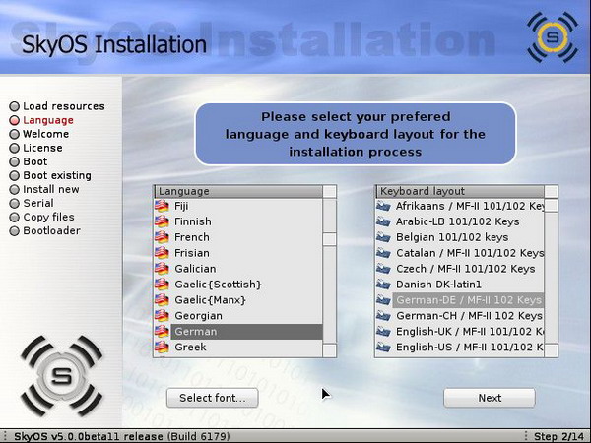Click Language list scrollbar thumb
Image resolution: width=591 pixels, height=443 pixels.
(x=330, y=239)
